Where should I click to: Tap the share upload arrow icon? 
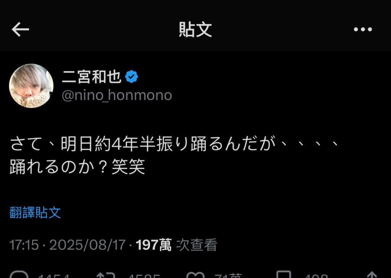pos(372,275)
